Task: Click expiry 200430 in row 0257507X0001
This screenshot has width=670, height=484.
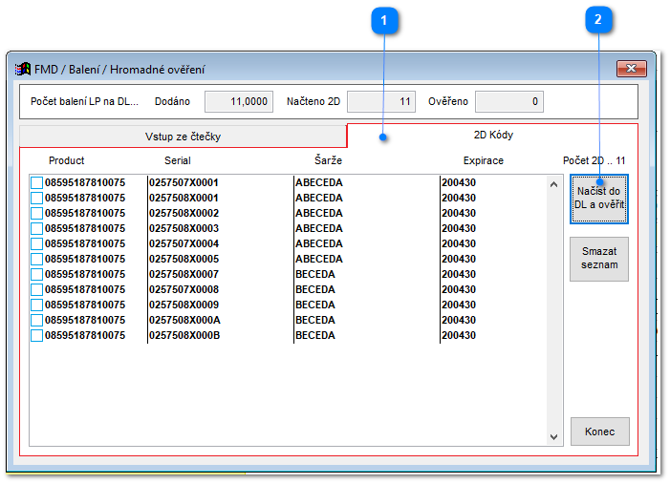Action: tap(459, 182)
